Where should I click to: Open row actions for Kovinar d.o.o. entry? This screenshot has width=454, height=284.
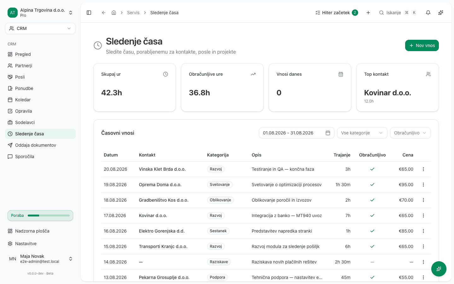pos(423,216)
